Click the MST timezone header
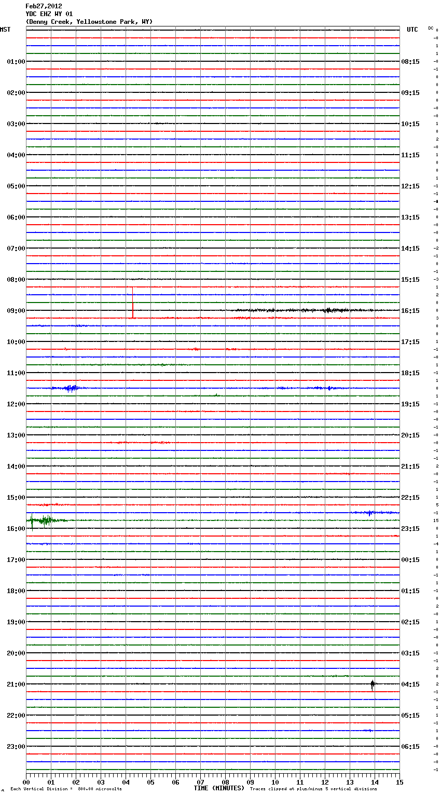This screenshot has height=796, width=441. tap(5, 30)
